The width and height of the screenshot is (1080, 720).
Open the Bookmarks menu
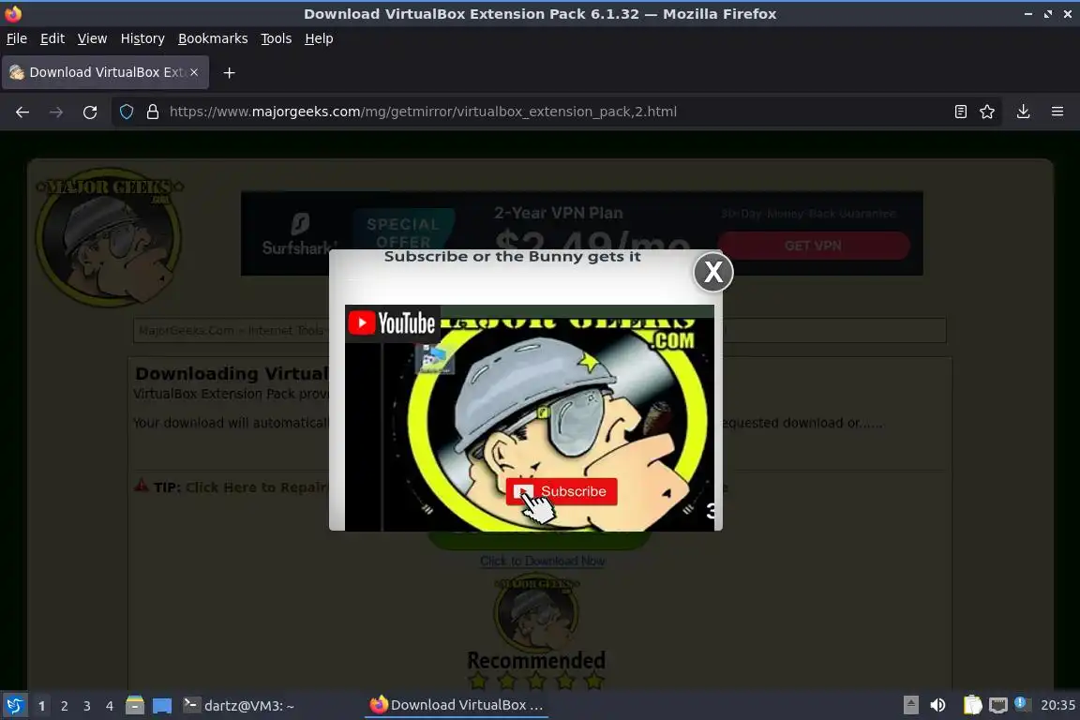coord(213,38)
